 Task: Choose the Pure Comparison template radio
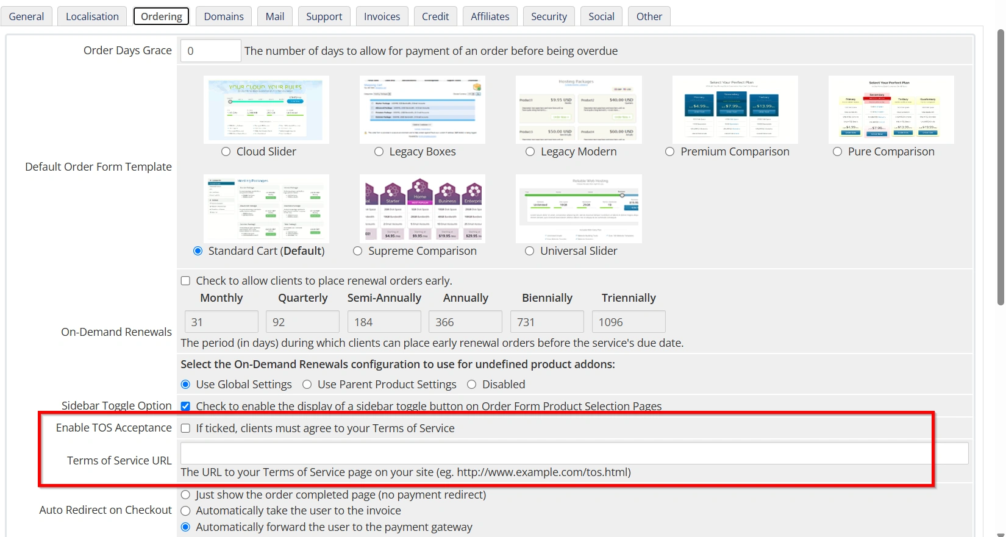pos(838,152)
